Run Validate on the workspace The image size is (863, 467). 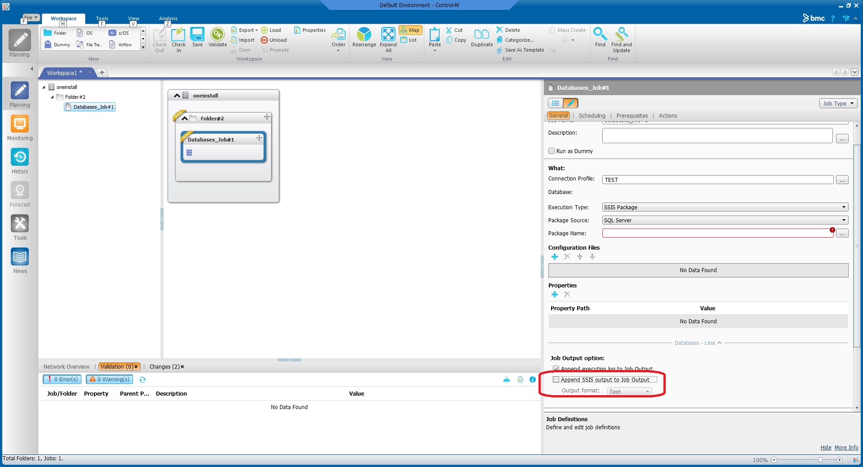point(218,37)
